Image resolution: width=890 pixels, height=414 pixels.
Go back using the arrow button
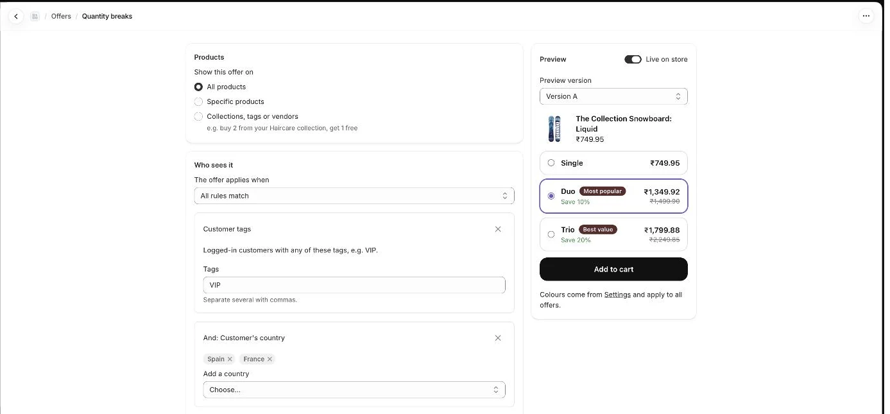click(16, 17)
